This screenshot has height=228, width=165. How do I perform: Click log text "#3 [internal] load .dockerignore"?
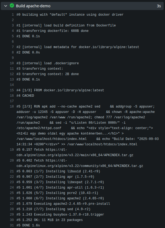(x=48, y=63)
